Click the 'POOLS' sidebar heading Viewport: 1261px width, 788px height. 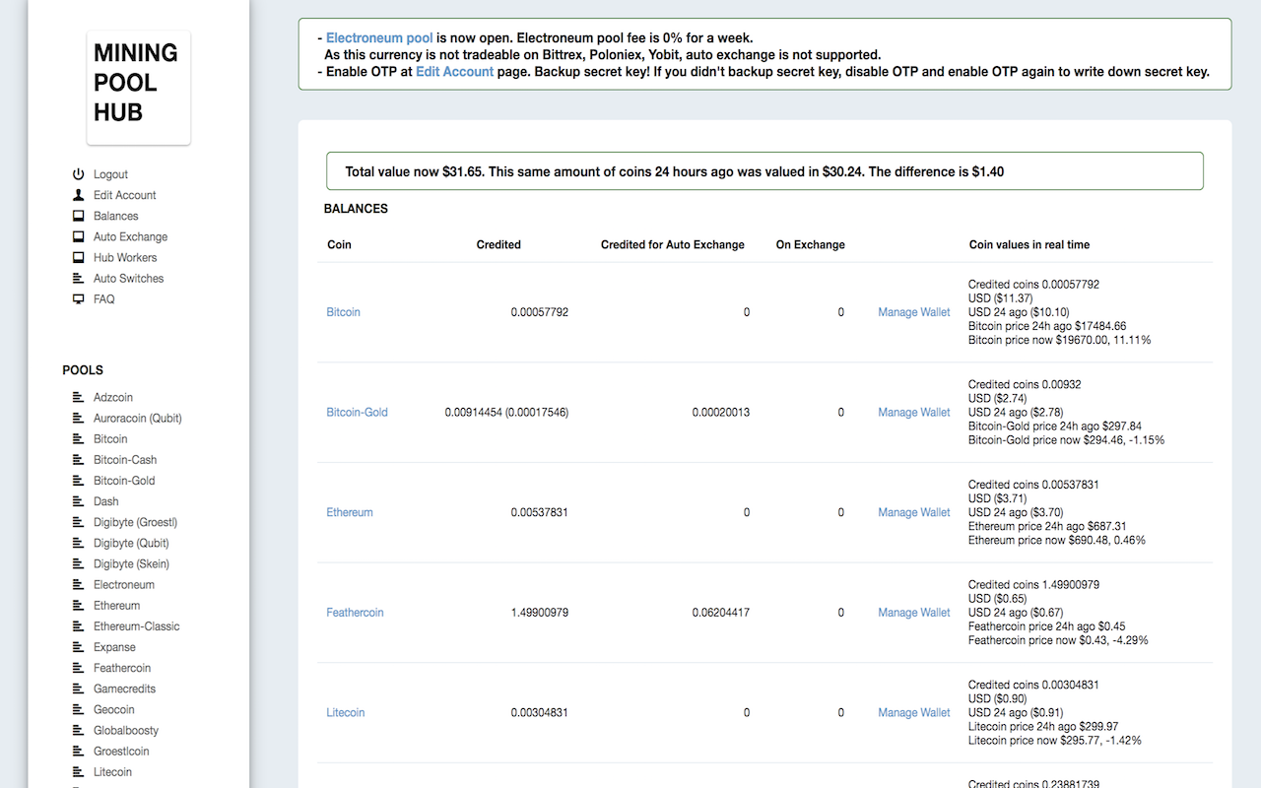(x=83, y=370)
